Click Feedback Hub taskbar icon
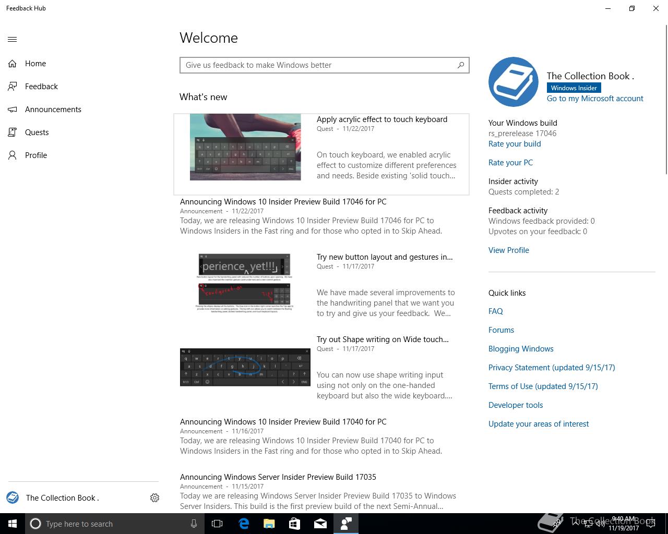668x534 pixels. 346,524
